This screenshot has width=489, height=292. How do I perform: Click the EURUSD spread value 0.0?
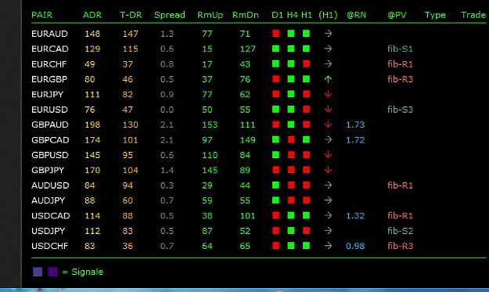167,110
